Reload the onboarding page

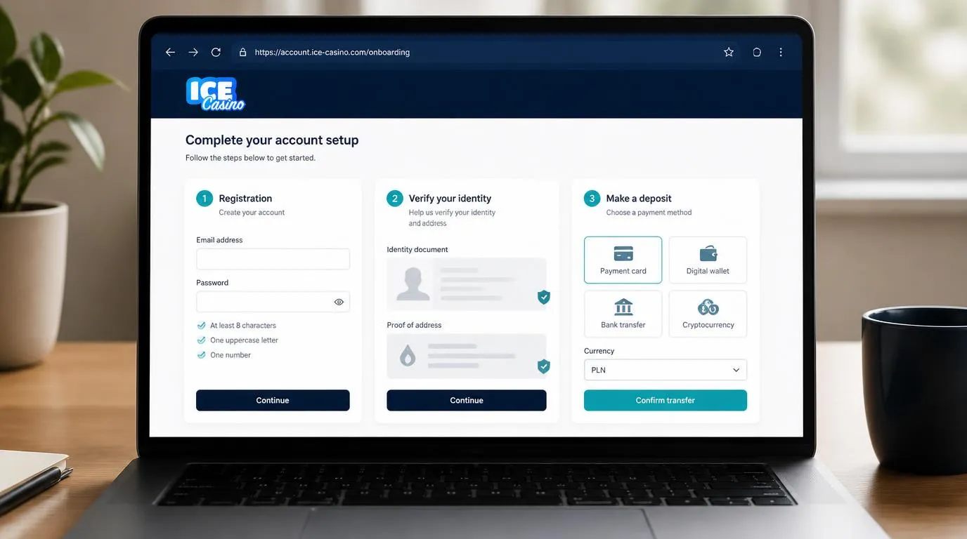(x=216, y=53)
